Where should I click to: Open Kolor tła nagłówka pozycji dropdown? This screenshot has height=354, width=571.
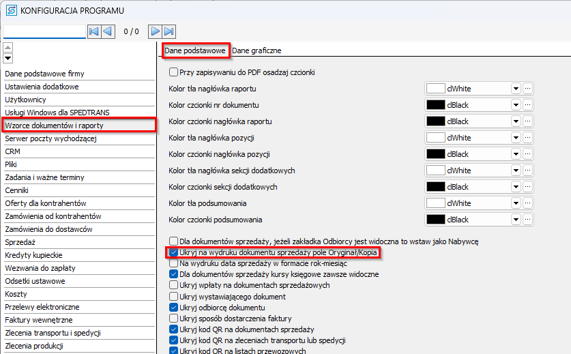516,138
